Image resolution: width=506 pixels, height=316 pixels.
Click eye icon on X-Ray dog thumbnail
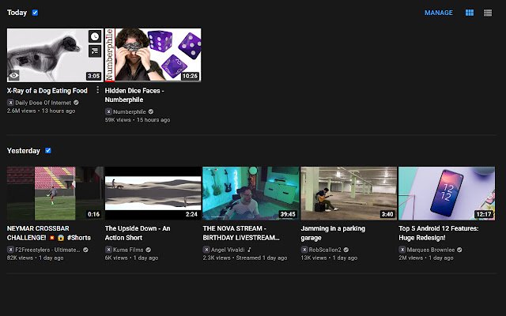coord(13,76)
